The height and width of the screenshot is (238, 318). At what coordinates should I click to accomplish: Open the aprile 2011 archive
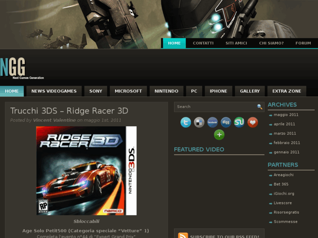click(284, 124)
